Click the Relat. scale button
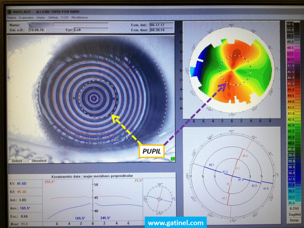The width and height of the screenshot is (304, 228). 294,220
